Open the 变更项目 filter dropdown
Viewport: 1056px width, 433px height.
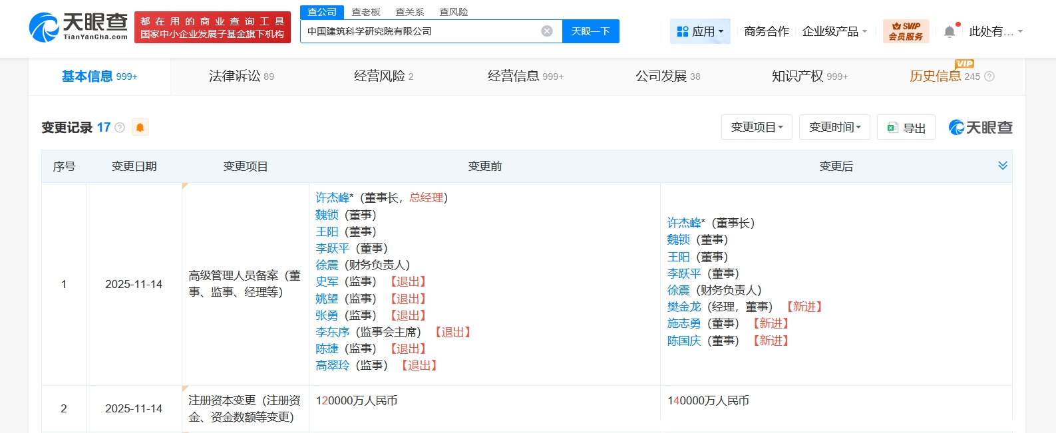[757, 127]
